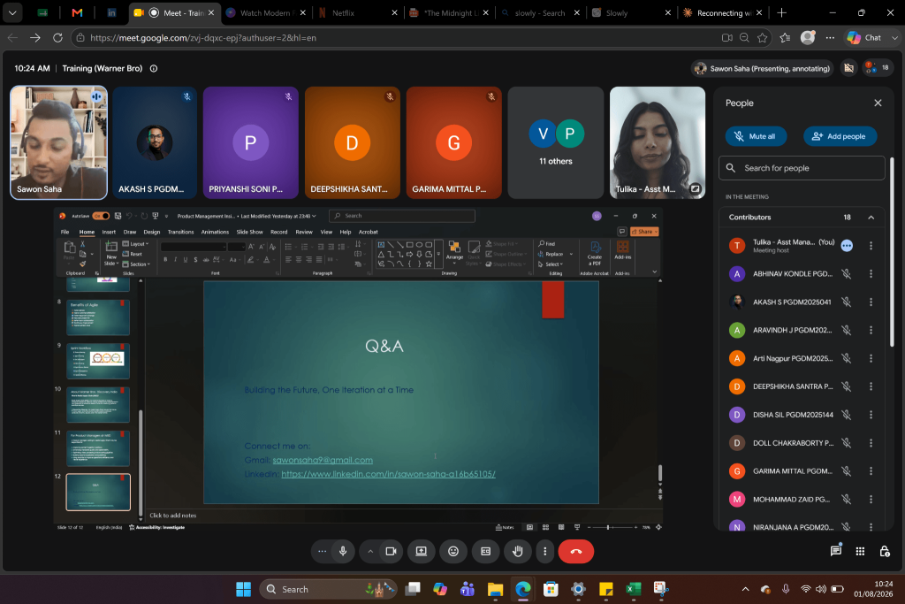Mute ABHINAV KONDLE's microphone
The image size is (905, 604).
click(846, 274)
